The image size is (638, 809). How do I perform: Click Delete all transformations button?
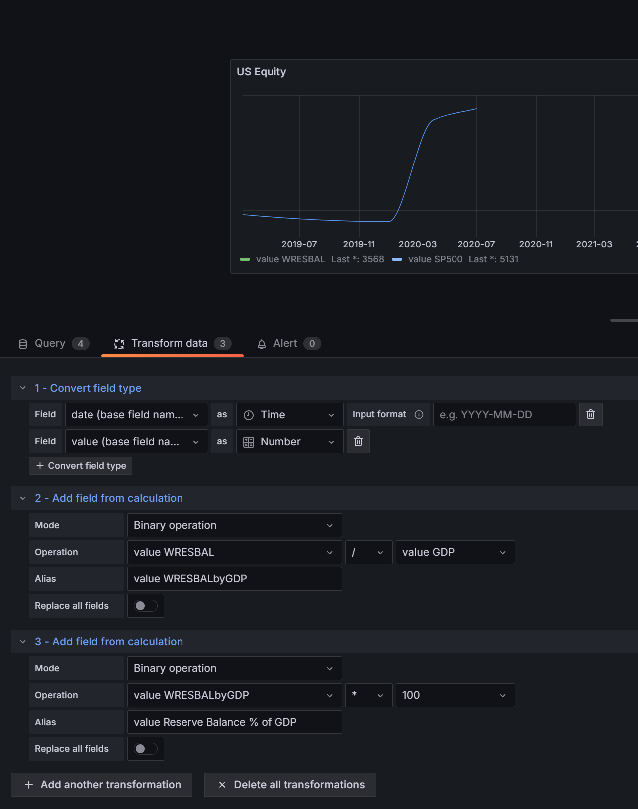(x=290, y=785)
